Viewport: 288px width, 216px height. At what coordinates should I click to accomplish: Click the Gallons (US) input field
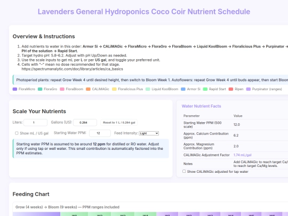point(85,123)
